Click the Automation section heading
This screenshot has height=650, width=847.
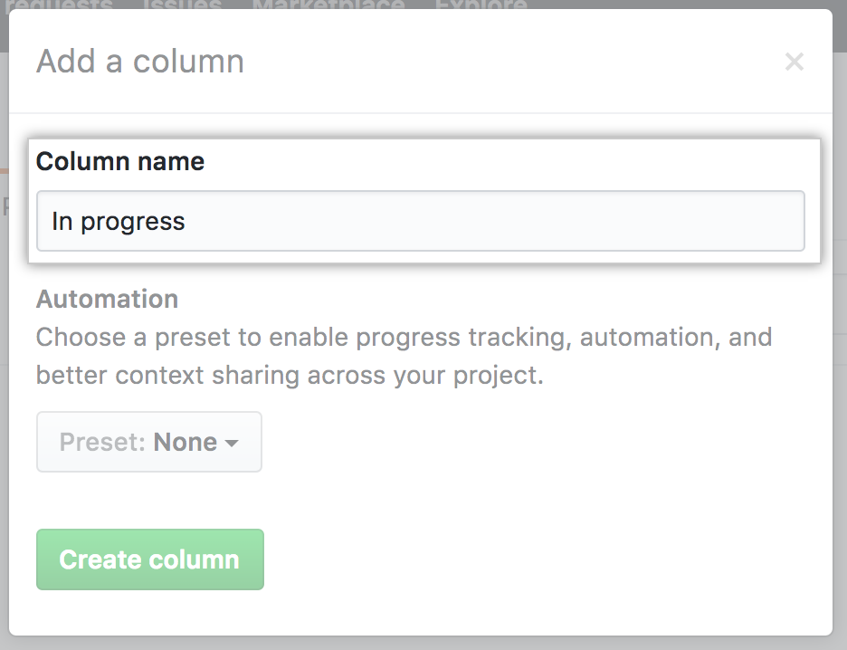pyautogui.click(x=107, y=299)
